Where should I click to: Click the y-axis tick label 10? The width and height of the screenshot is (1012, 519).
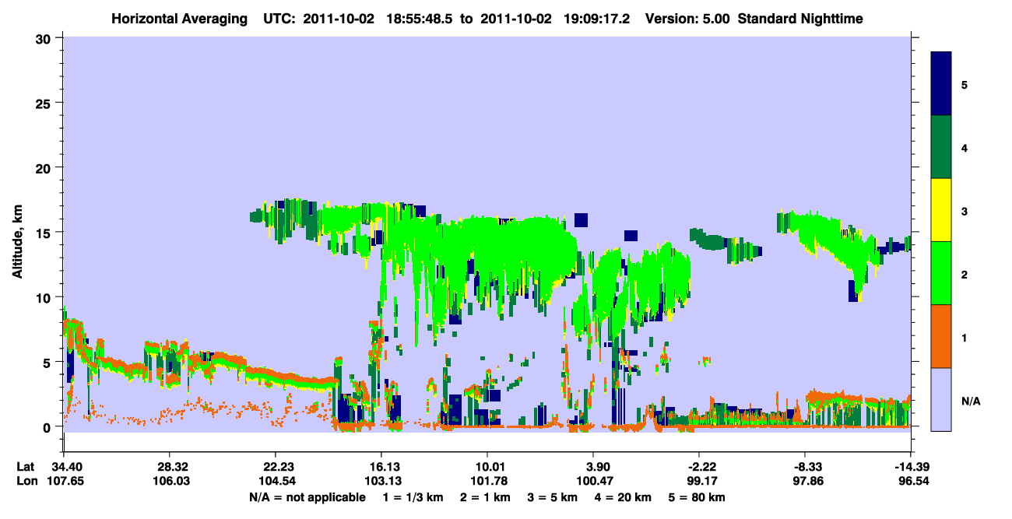pyautogui.click(x=45, y=297)
